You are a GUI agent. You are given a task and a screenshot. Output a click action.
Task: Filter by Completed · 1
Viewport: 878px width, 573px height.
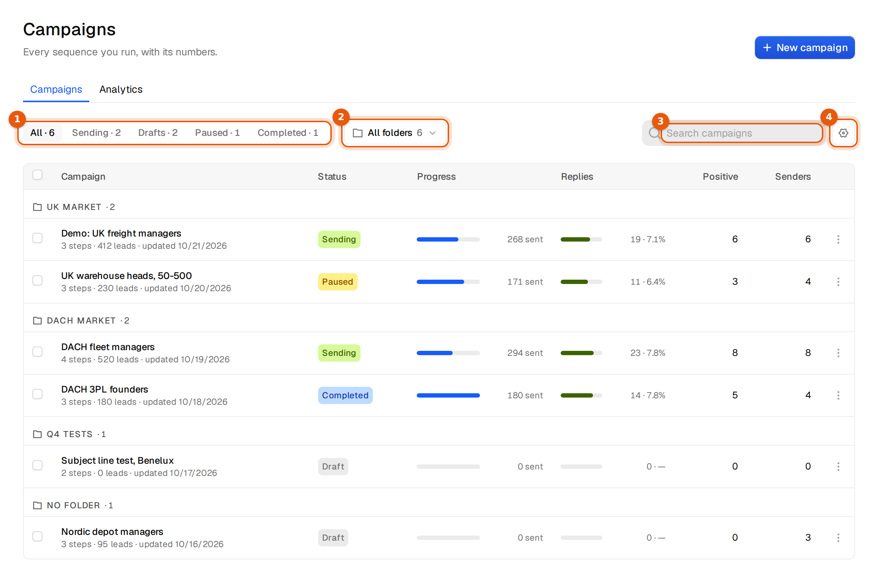point(288,133)
